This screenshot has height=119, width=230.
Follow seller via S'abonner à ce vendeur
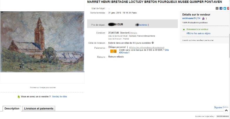pos(197,29)
